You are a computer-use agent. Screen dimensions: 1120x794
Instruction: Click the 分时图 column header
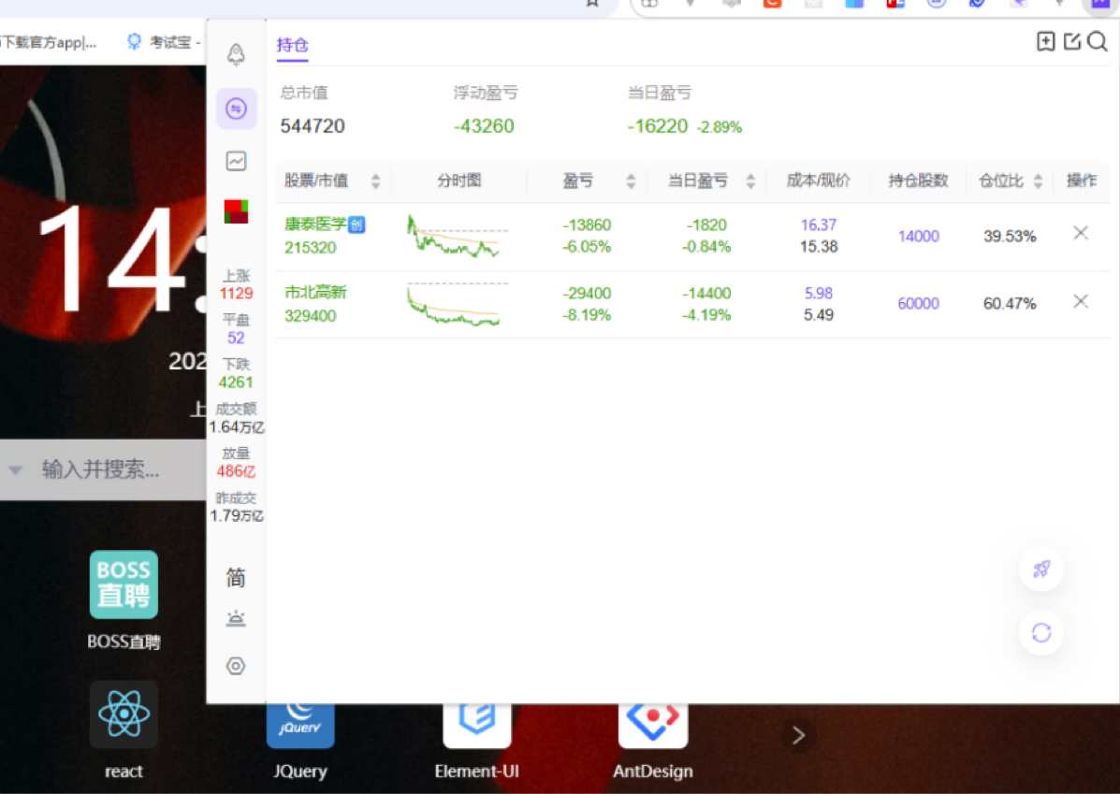point(459,180)
